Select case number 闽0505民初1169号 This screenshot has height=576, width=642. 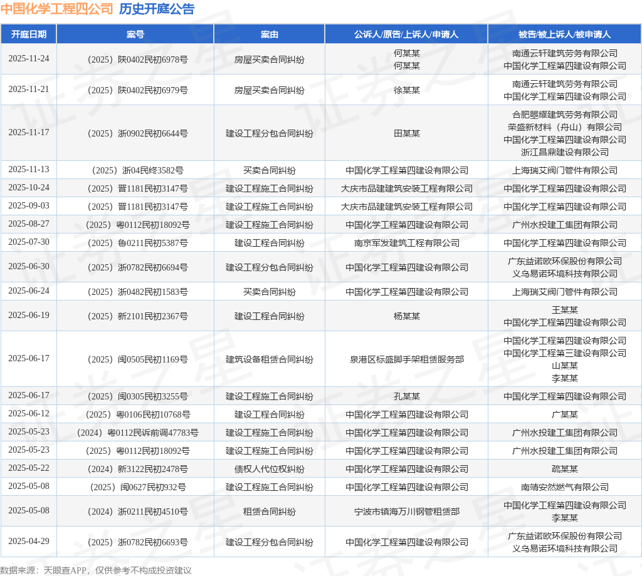pos(137,360)
